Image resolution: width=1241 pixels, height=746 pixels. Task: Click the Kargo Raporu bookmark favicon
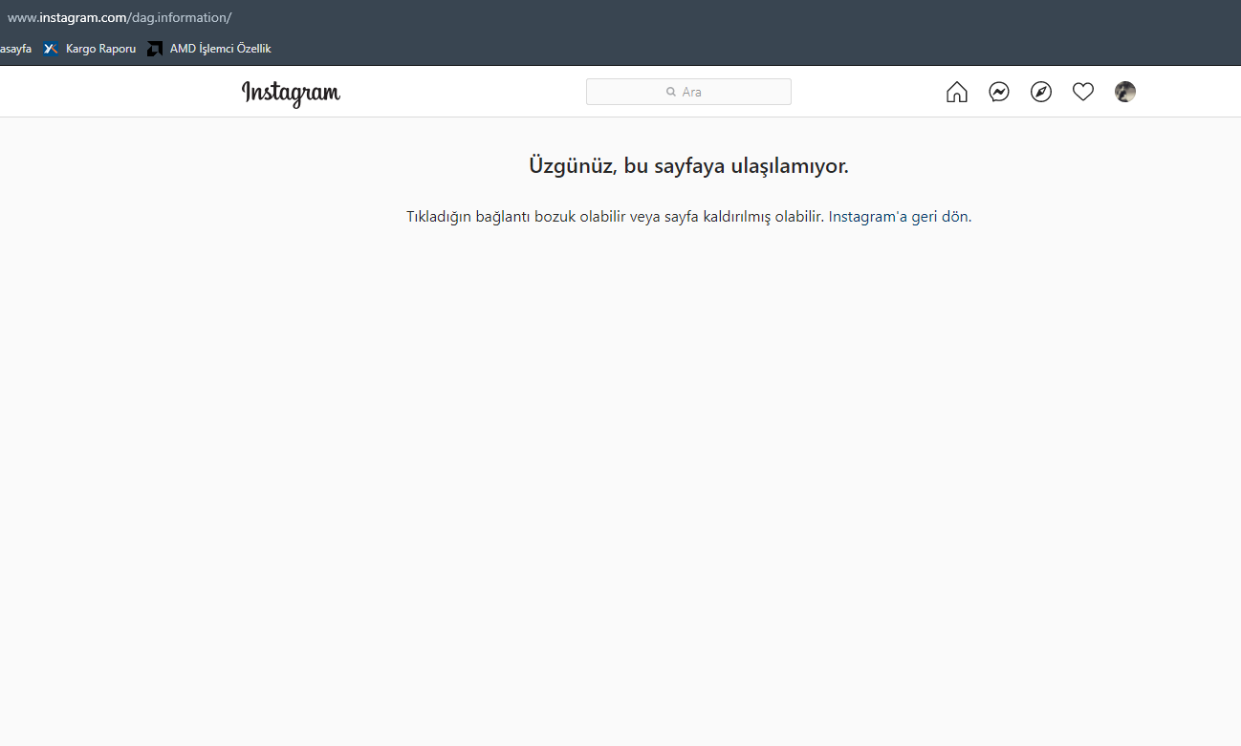click(52, 49)
